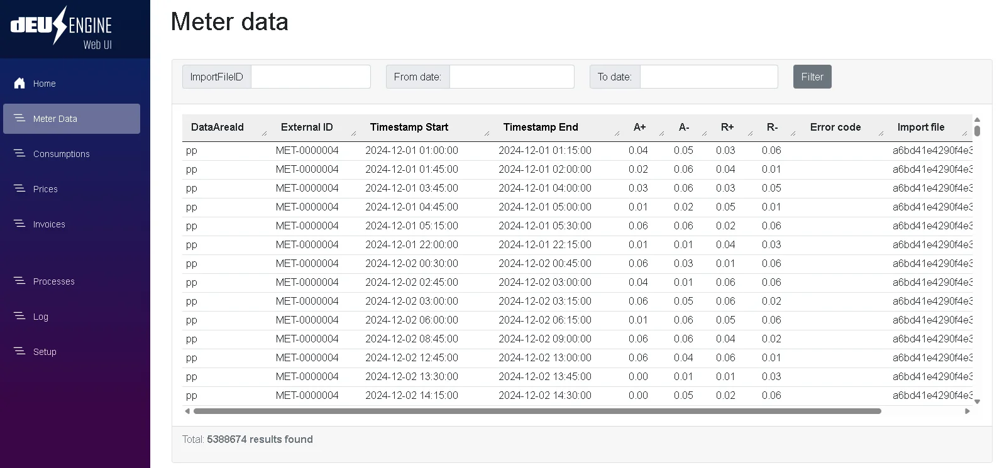Screen dimensions: 1002x468
Task: Select timestamp start 2024-12-02 06:00:00 cell
Action: [412, 320]
